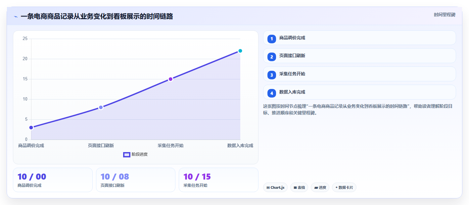Screen dimensions: 469x205
Task: Open the 数据入库完成 step row
Action: [x=359, y=92]
